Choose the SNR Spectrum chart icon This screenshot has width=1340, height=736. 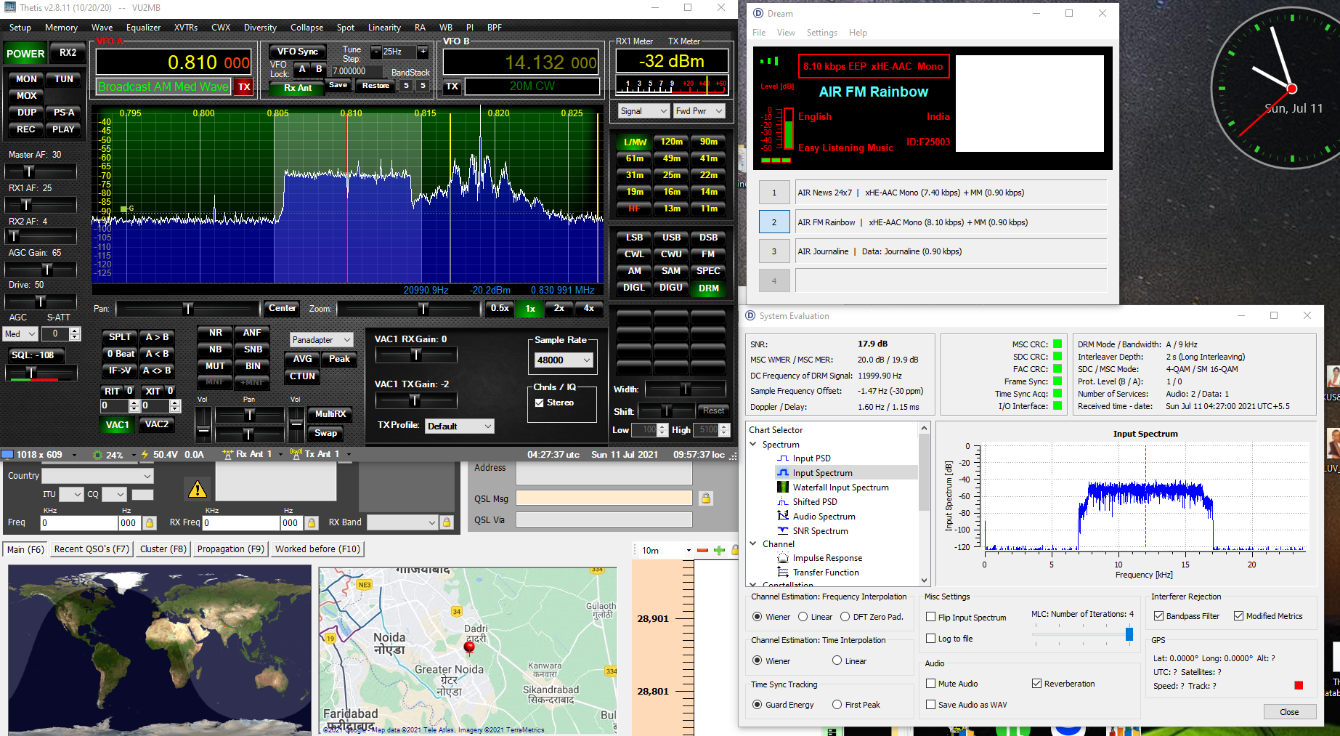pos(783,531)
